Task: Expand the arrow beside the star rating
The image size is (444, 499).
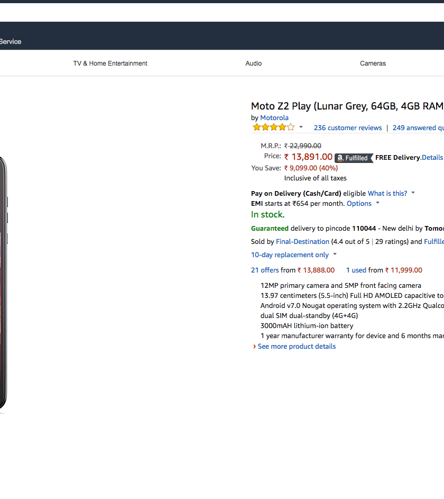Action: click(x=301, y=128)
